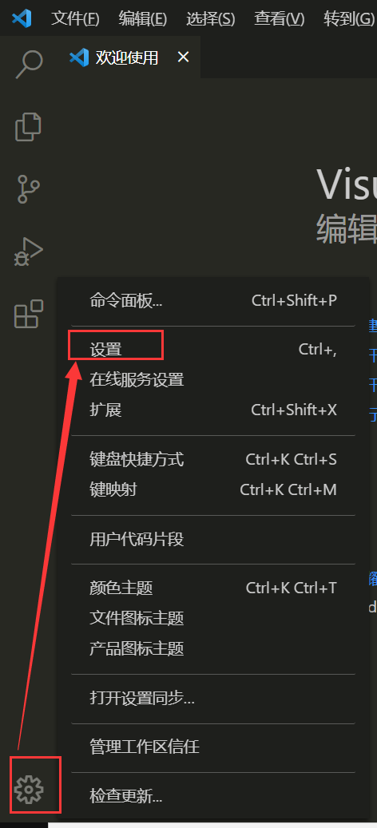Click the VS Code logo in title bar
The image size is (377, 828).
click(22, 18)
